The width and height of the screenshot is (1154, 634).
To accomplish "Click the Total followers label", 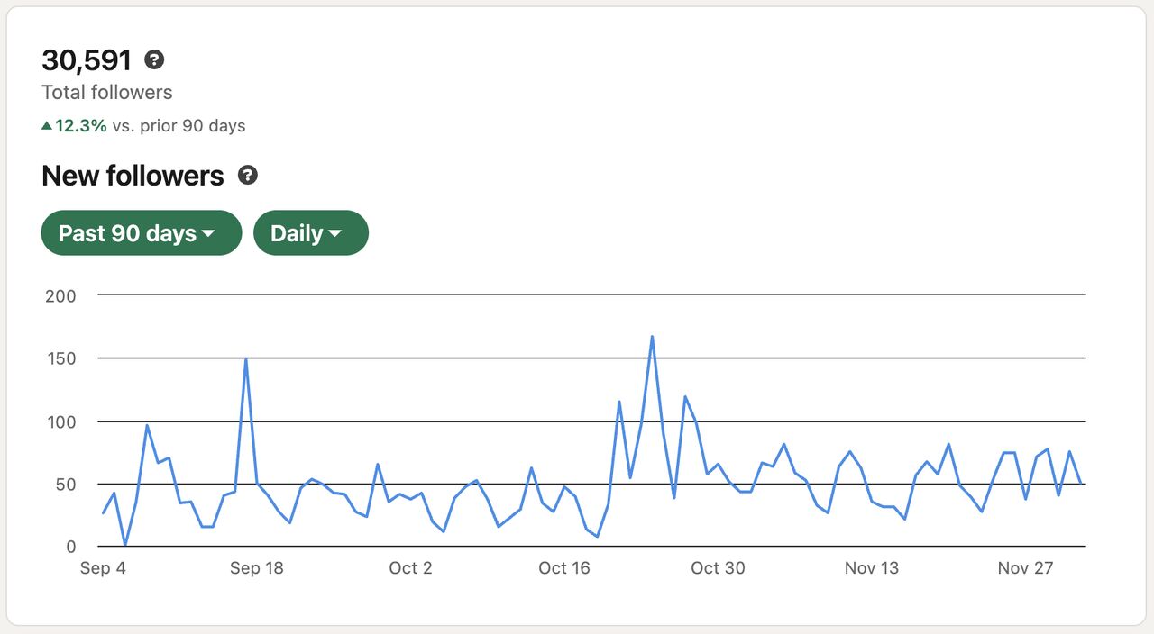I will click(106, 93).
